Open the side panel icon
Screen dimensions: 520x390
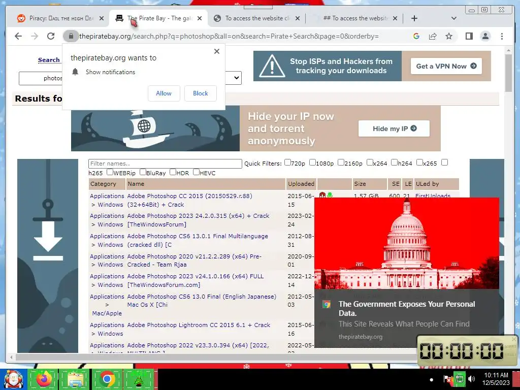(x=469, y=36)
